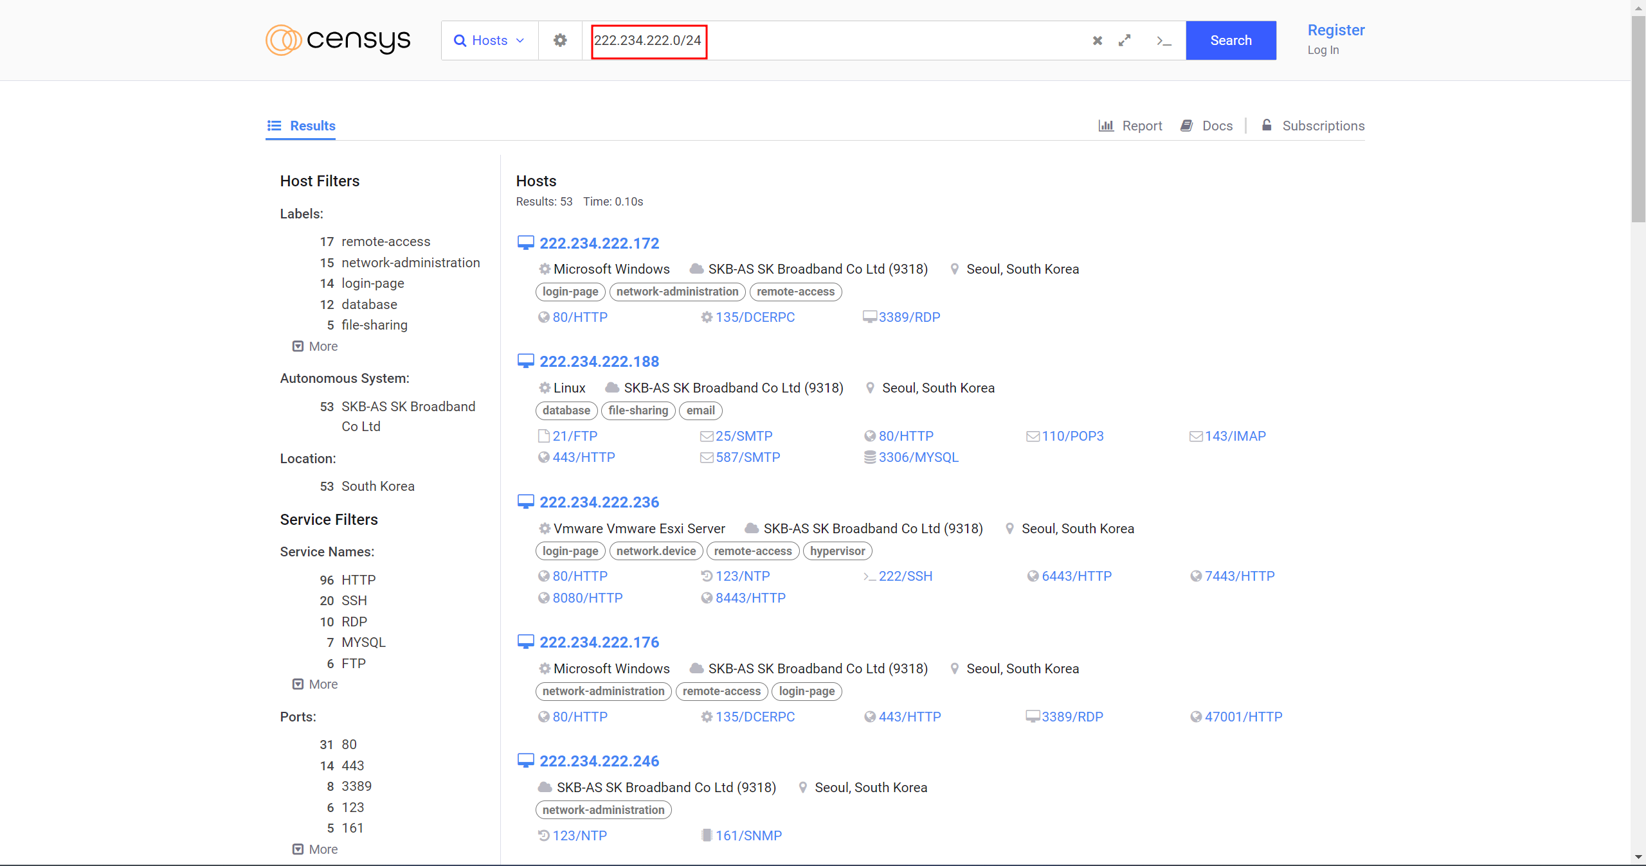The image size is (1646, 866).
Task: Filter by remote-access label
Action: coord(385,242)
